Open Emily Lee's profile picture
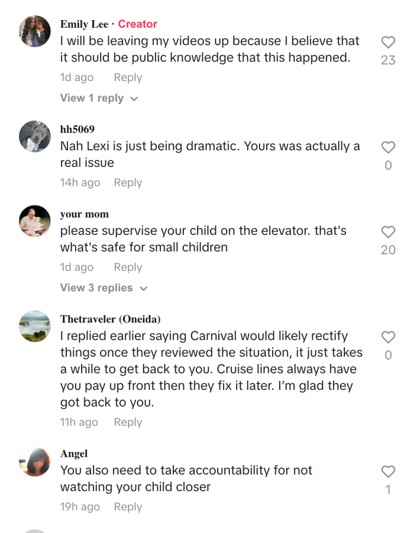The height and width of the screenshot is (533, 420). [x=35, y=31]
